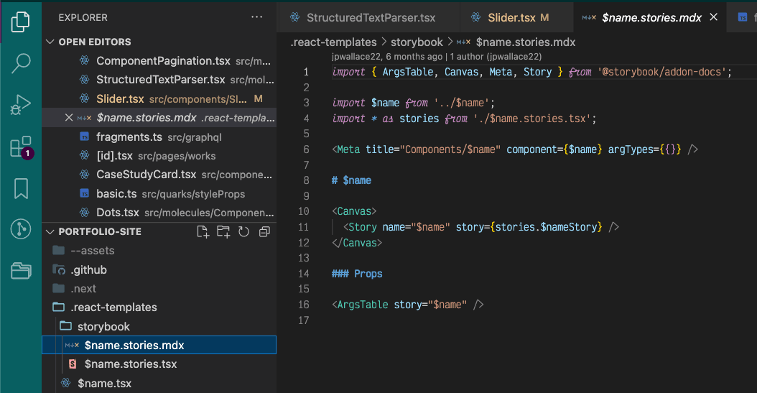Screen dimensions: 757x393
Task: Open Run and Debug view
Action: pyautogui.click(x=20, y=105)
